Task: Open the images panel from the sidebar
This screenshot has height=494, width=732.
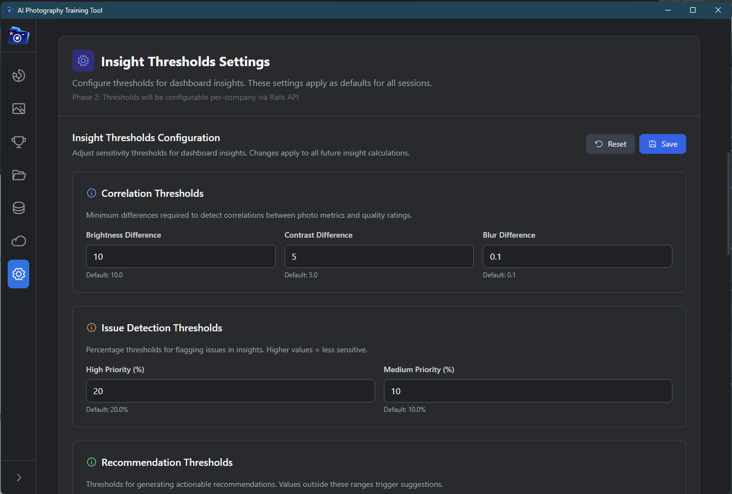Action: point(18,109)
